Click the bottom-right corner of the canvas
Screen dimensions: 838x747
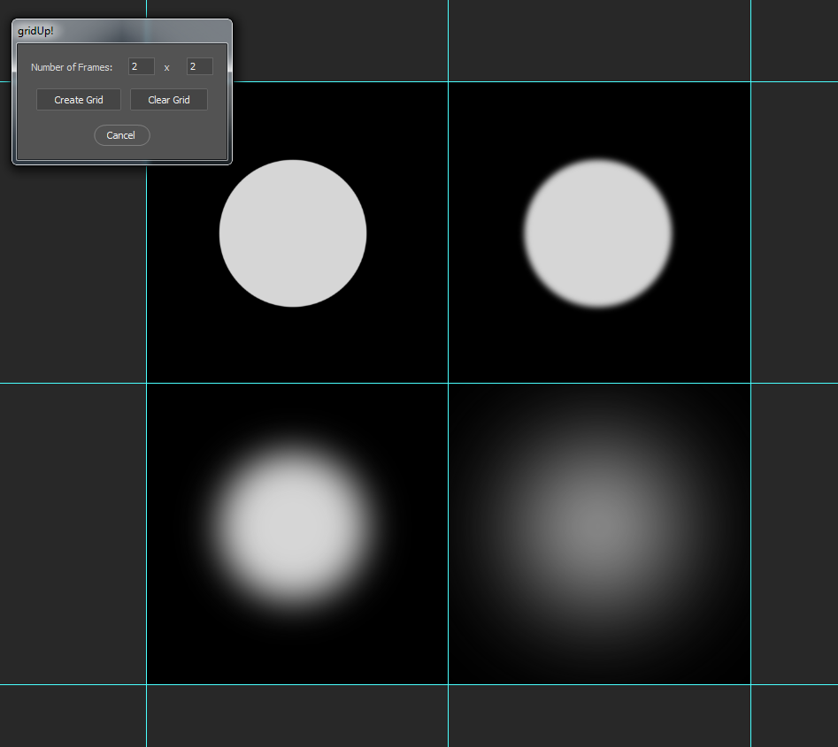(750, 684)
